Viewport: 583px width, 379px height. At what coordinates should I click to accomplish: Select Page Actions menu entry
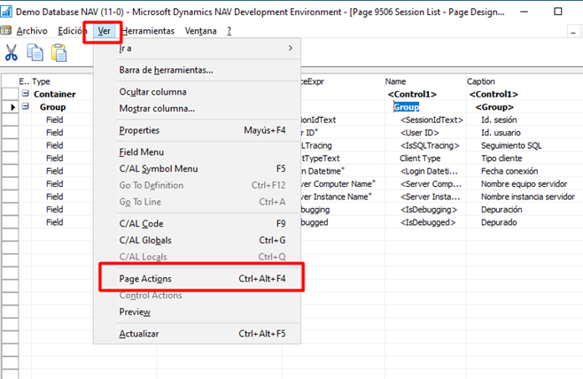(x=197, y=279)
